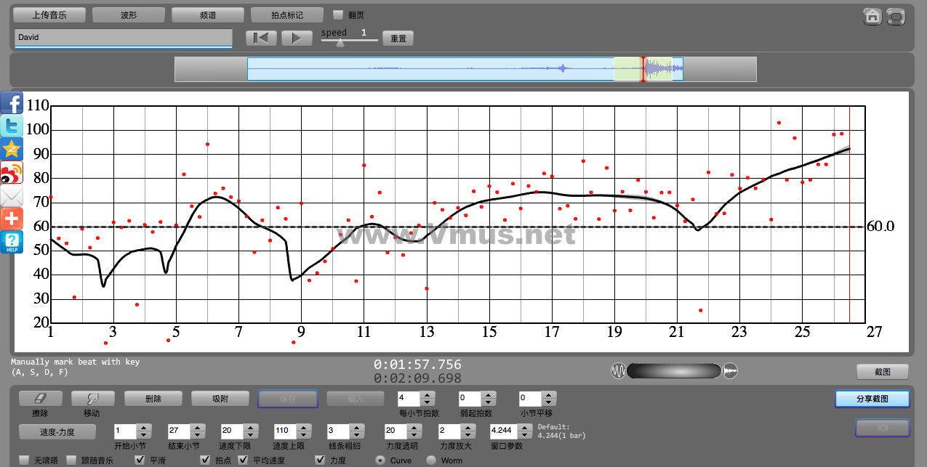Enable the 翻页 page-turn checkbox
Image resolution: width=927 pixels, height=467 pixels.
pos(338,15)
